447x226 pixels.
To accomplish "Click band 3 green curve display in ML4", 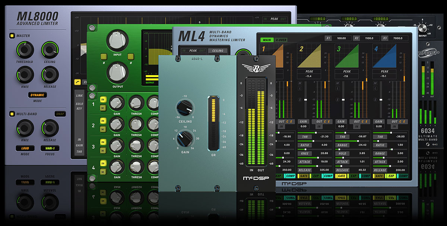I will (x=347, y=55).
